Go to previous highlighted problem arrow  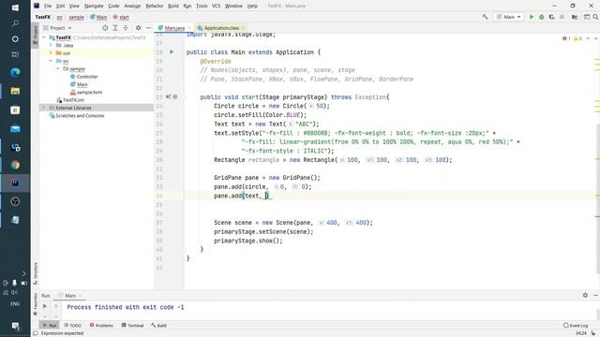click(588, 38)
